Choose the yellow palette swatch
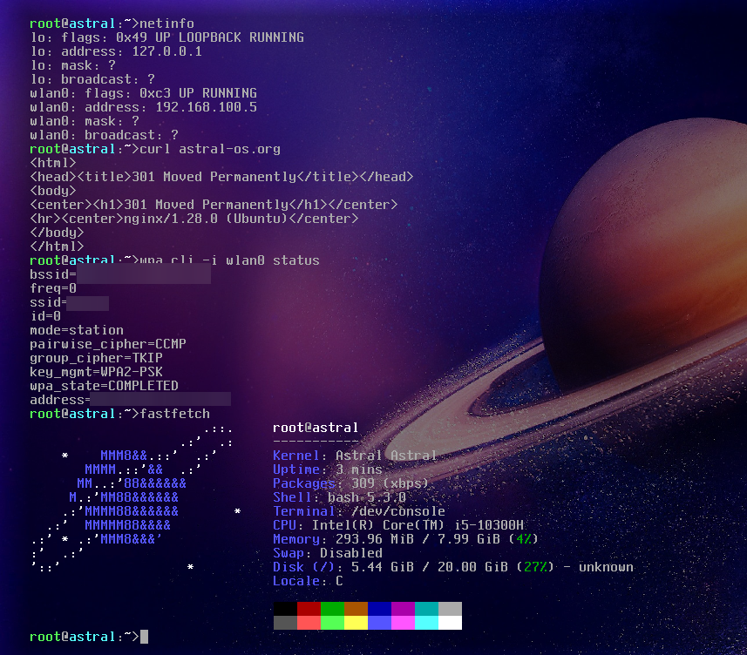Image resolution: width=747 pixels, height=655 pixels. [x=356, y=623]
